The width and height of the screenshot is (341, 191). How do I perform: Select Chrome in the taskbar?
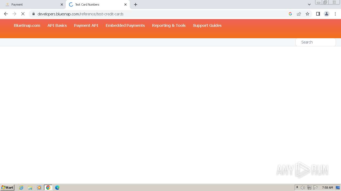48,188
